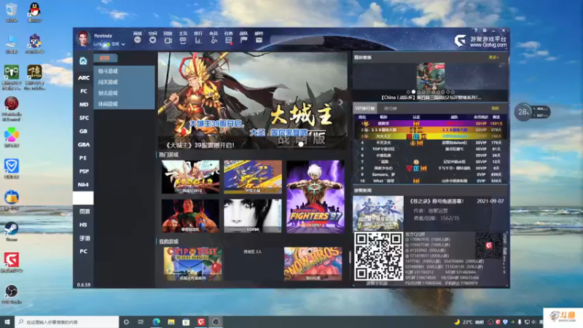Viewport: 583px width, 328px height.
Task: Click the China 战队杯 event caption
Action: click(431, 98)
